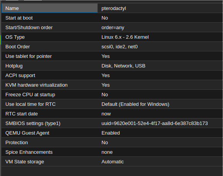
Task: Select the OS Type row
Action: point(112,37)
